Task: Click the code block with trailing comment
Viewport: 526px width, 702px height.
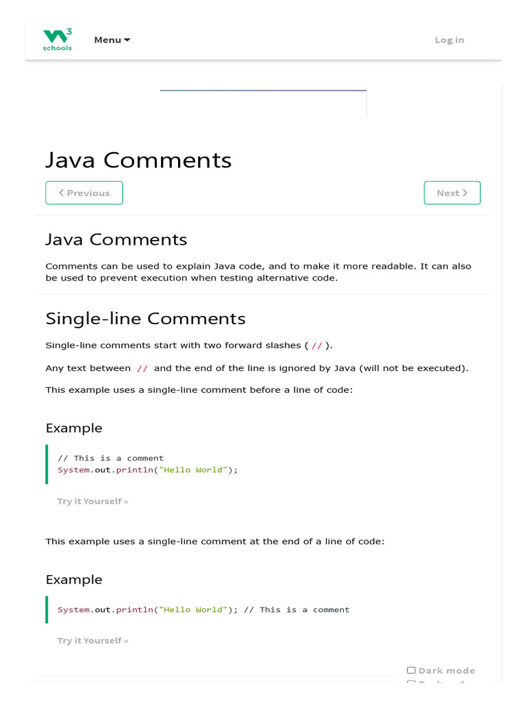Action: [205, 609]
